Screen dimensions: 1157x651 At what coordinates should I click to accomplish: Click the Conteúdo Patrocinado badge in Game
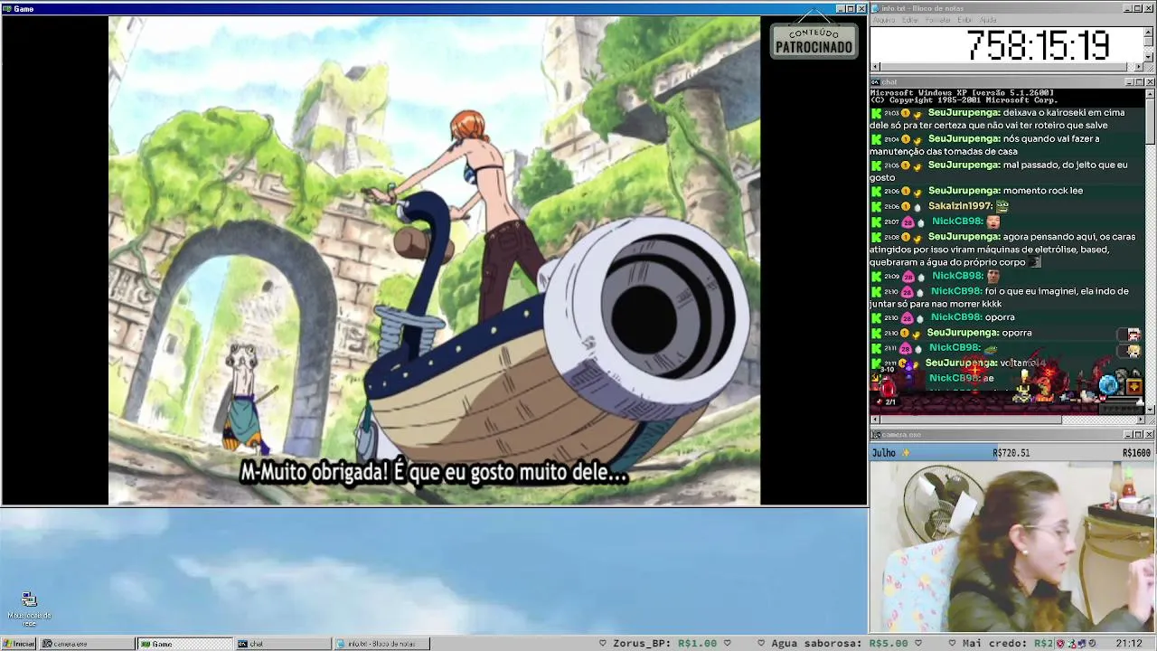click(814, 41)
